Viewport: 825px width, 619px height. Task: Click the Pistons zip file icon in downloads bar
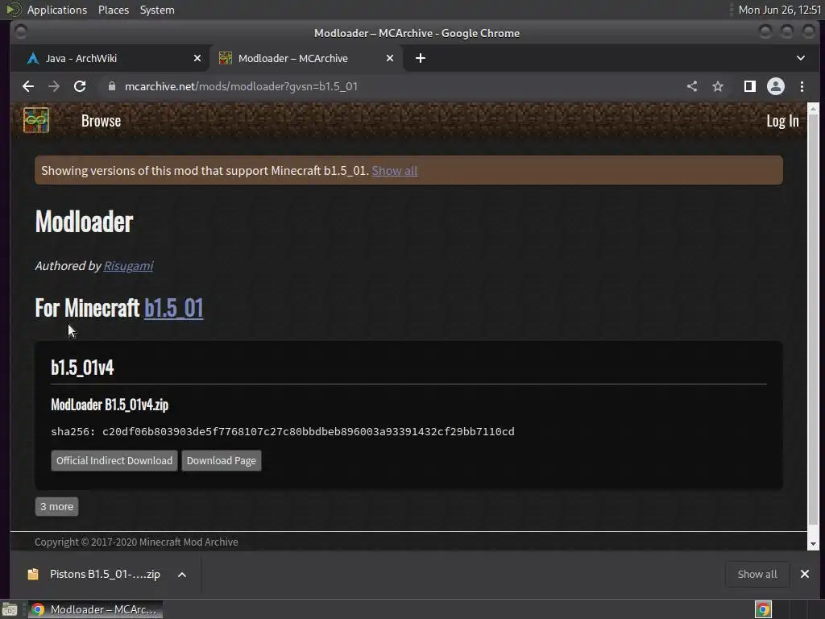32,574
